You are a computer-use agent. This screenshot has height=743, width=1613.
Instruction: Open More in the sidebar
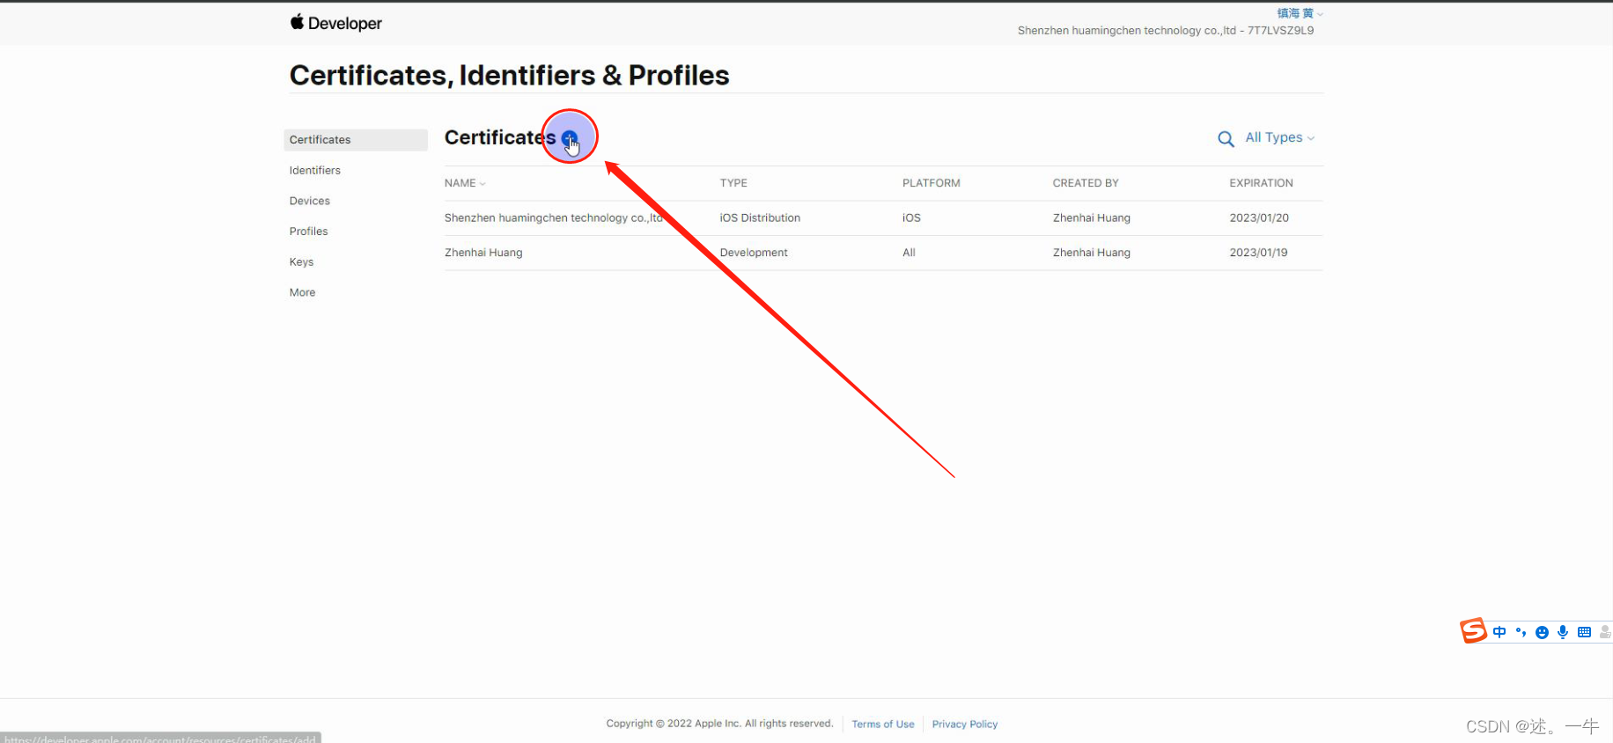tap(302, 292)
